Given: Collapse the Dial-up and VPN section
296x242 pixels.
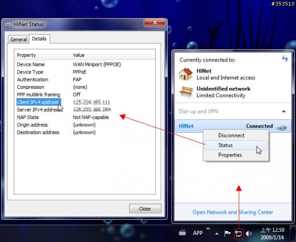Looking at the screenshot, I should pos(284,112).
